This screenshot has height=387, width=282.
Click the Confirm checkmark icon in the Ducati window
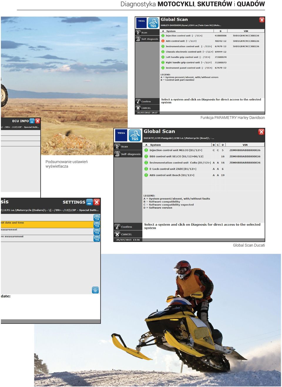click(x=117, y=227)
